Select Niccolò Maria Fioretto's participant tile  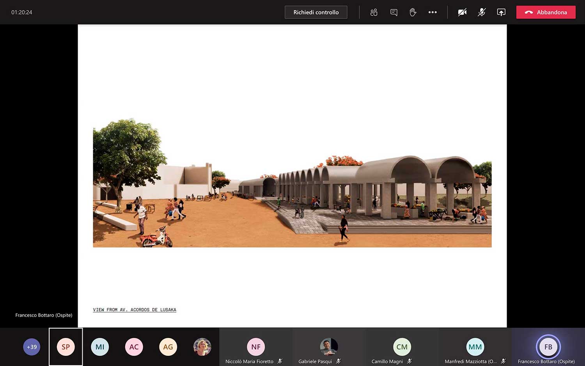(x=255, y=347)
